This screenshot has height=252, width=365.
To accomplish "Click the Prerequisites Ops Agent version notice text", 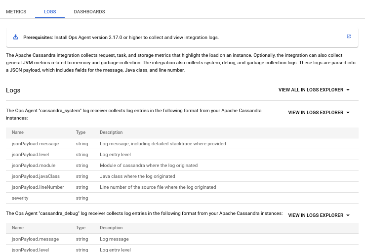I will [x=121, y=37].
